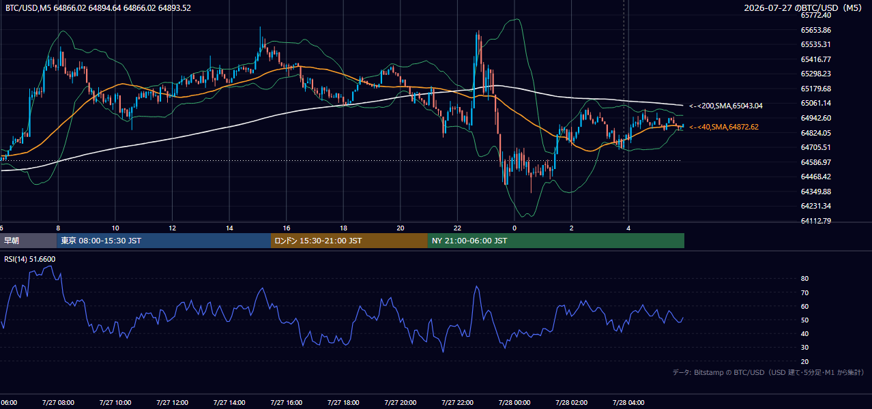The height and width of the screenshot is (409, 872).
Task: Click hour label 14 below candlestick chart
Action: 230,228
